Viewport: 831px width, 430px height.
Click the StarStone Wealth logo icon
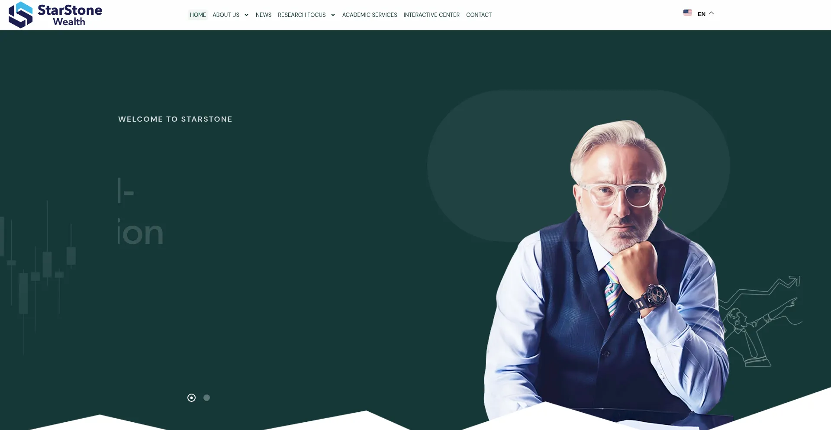pyautogui.click(x=21, y=15)
